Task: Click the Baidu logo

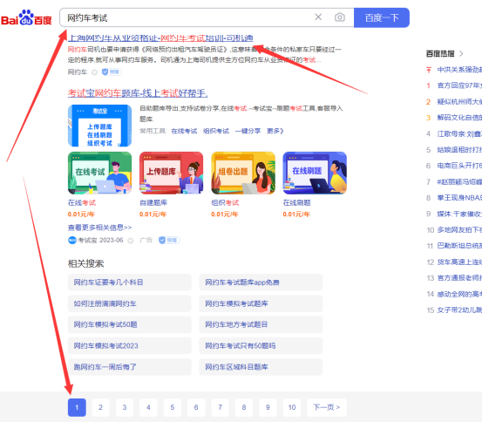Action: 26,17
